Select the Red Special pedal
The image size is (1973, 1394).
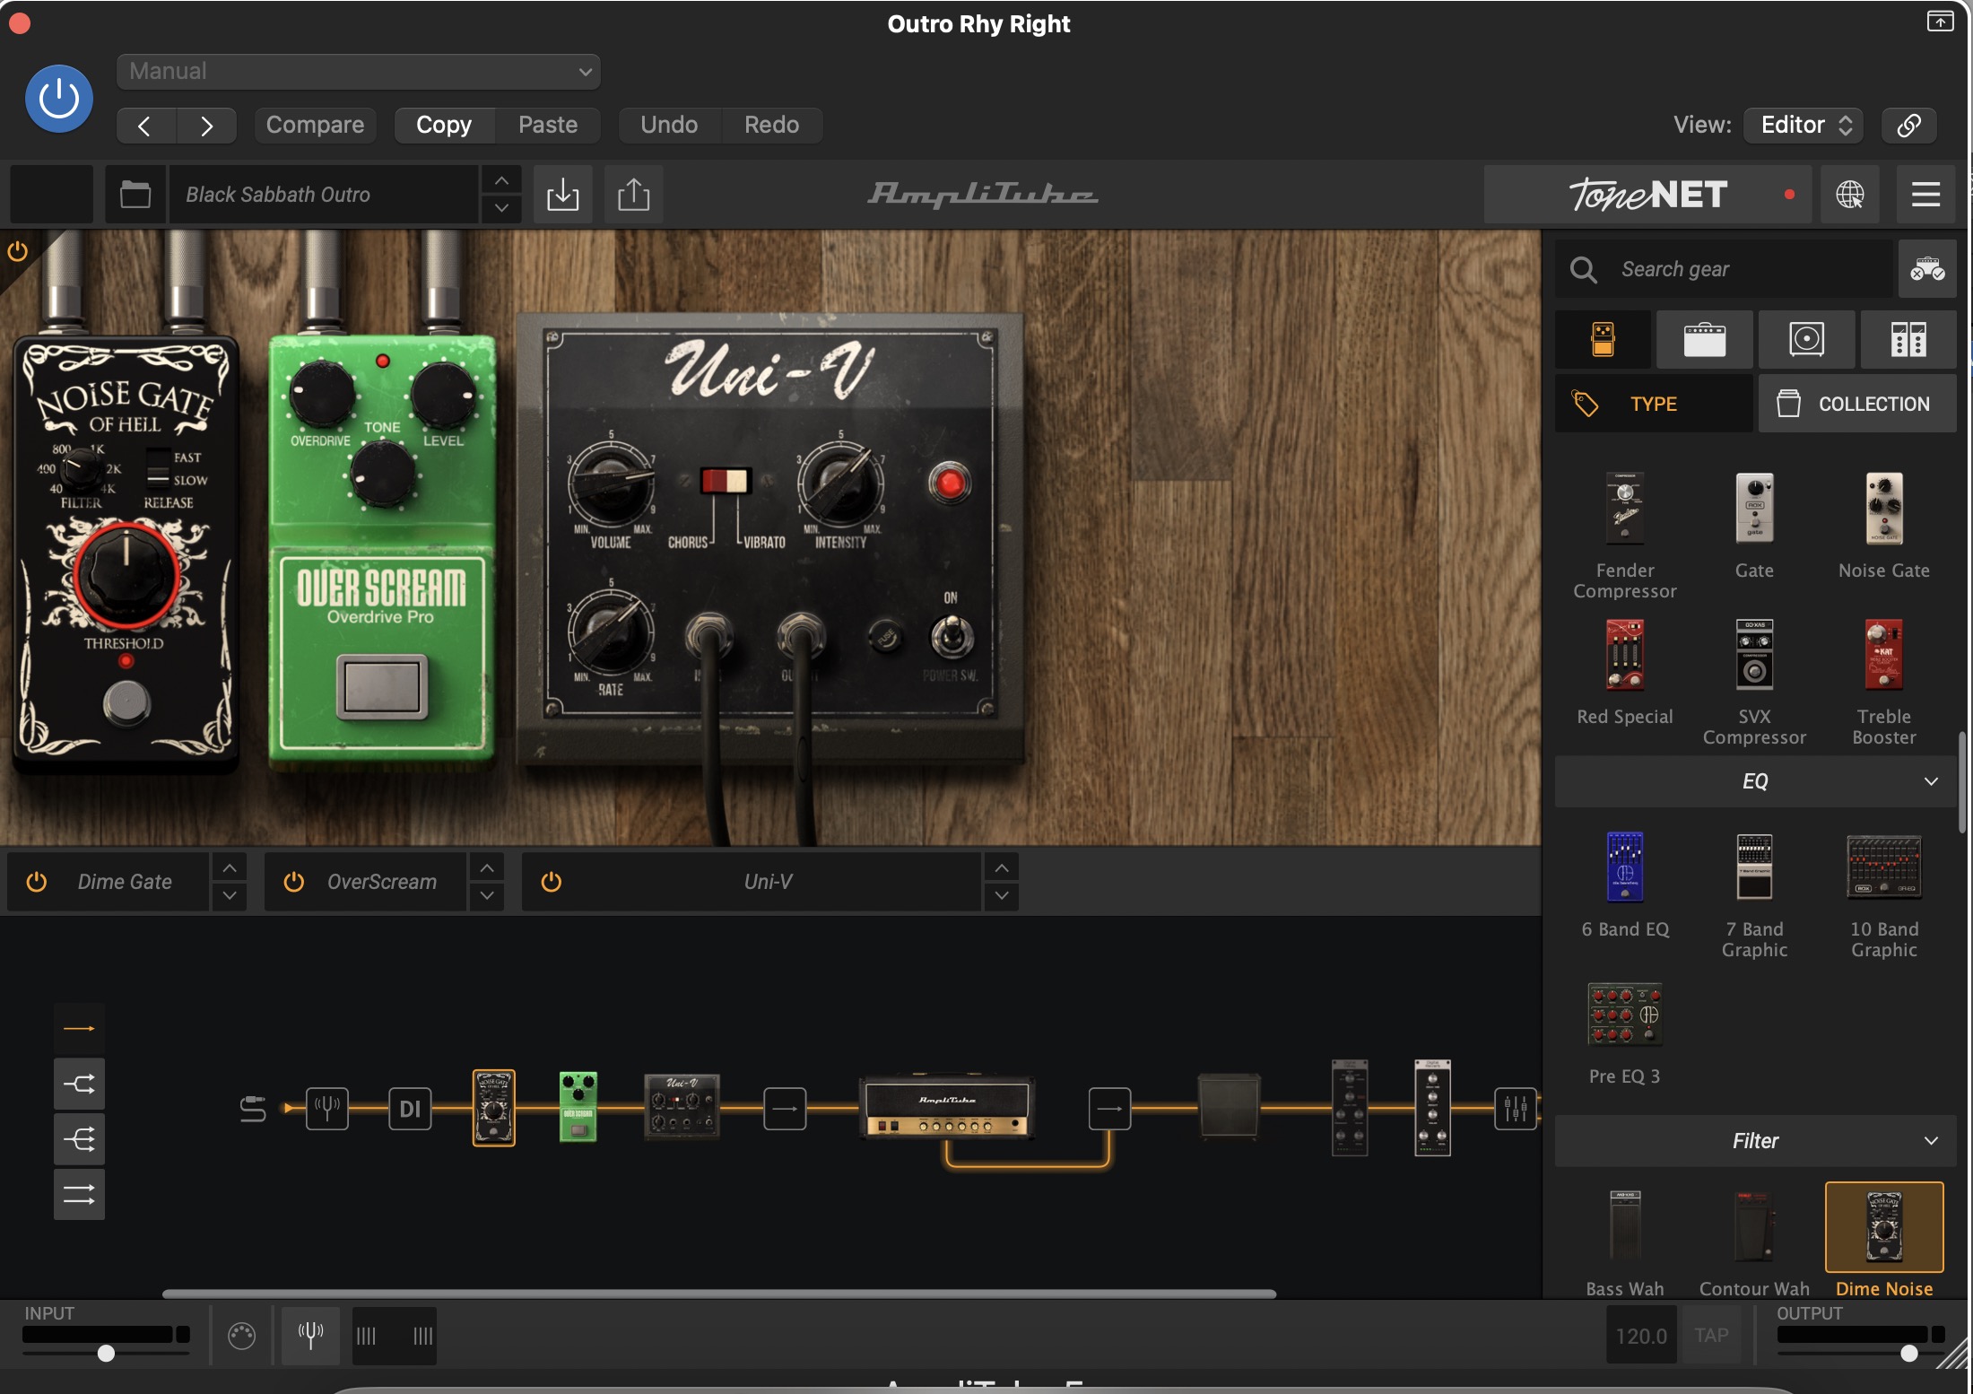coord(1625,672)
